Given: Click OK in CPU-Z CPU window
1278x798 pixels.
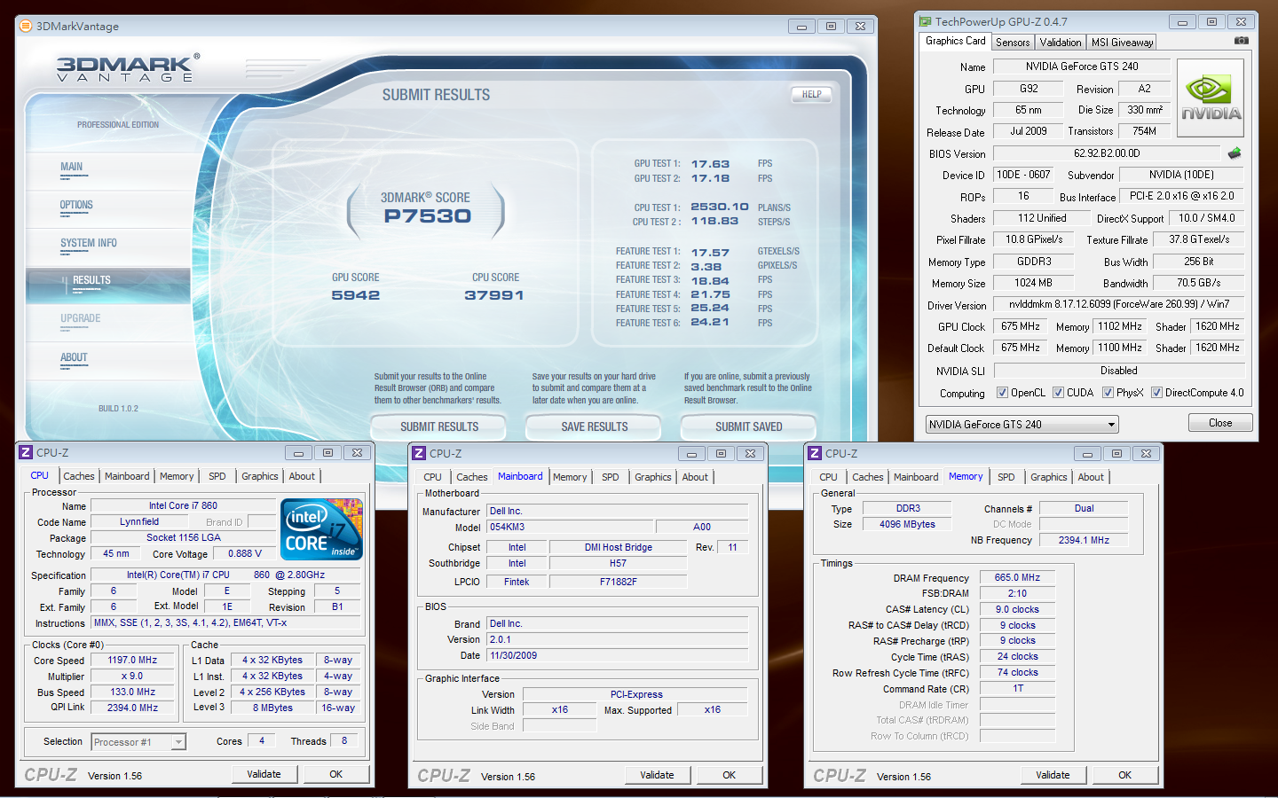Looking at the screenshot, I should coord(335,774).
